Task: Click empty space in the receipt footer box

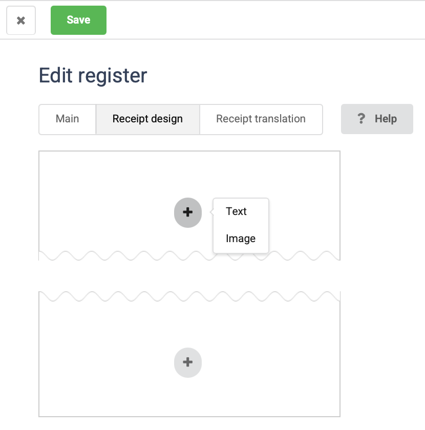Action: (x=102, y=369)
